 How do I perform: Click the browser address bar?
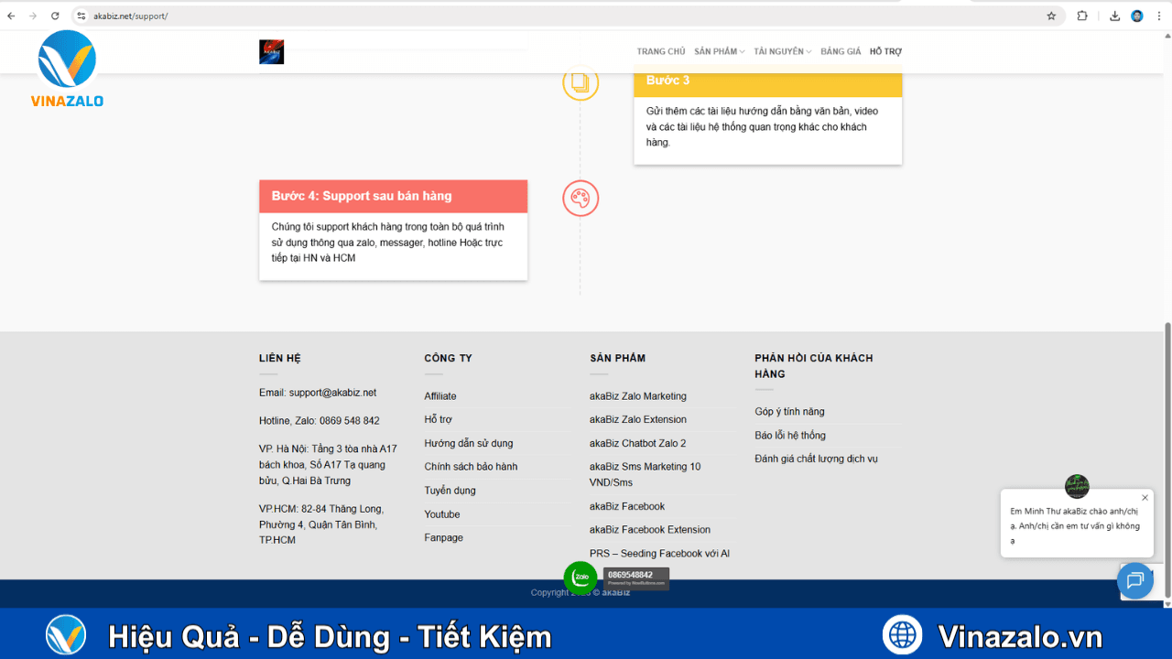click(x=549, y=16)
